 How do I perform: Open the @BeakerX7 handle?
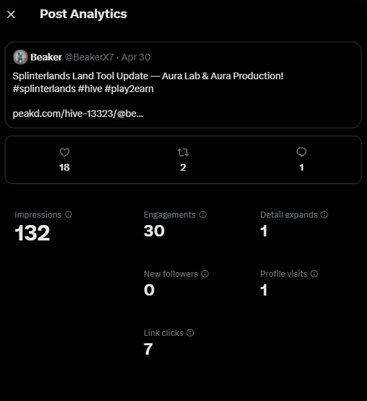point(89,57)
